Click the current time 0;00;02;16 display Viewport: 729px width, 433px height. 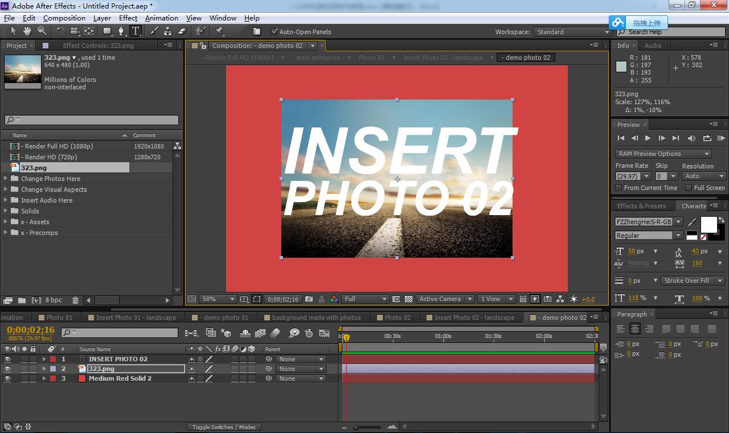(31, 330)
